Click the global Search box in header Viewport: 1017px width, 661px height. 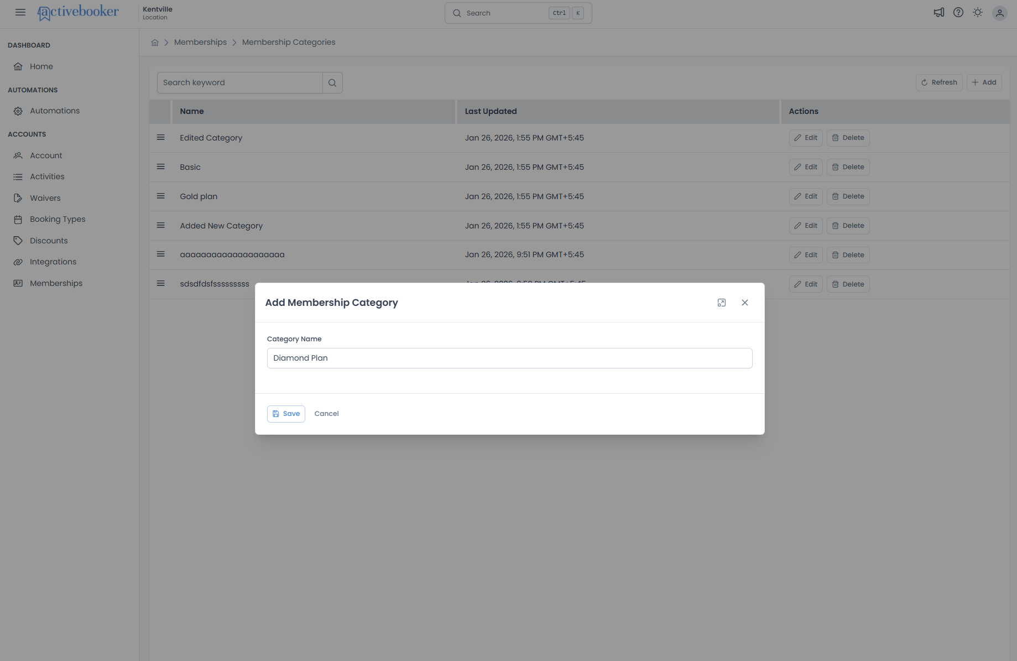pyautogui.click(x=518, y=13)
